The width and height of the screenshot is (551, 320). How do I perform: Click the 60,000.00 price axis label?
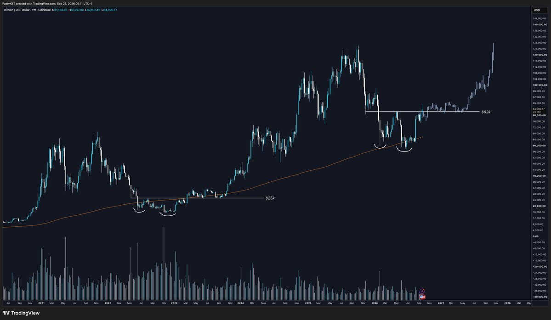539,146
